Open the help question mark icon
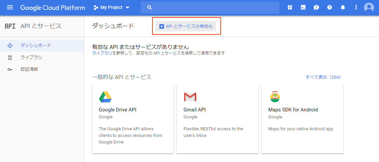 click(x=329, y=8)
